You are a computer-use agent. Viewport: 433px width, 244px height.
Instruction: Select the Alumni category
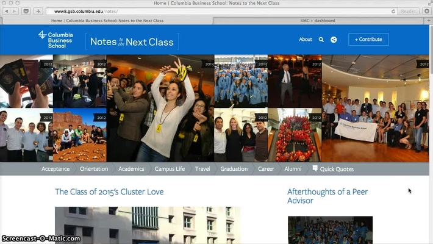click(293, 169)
